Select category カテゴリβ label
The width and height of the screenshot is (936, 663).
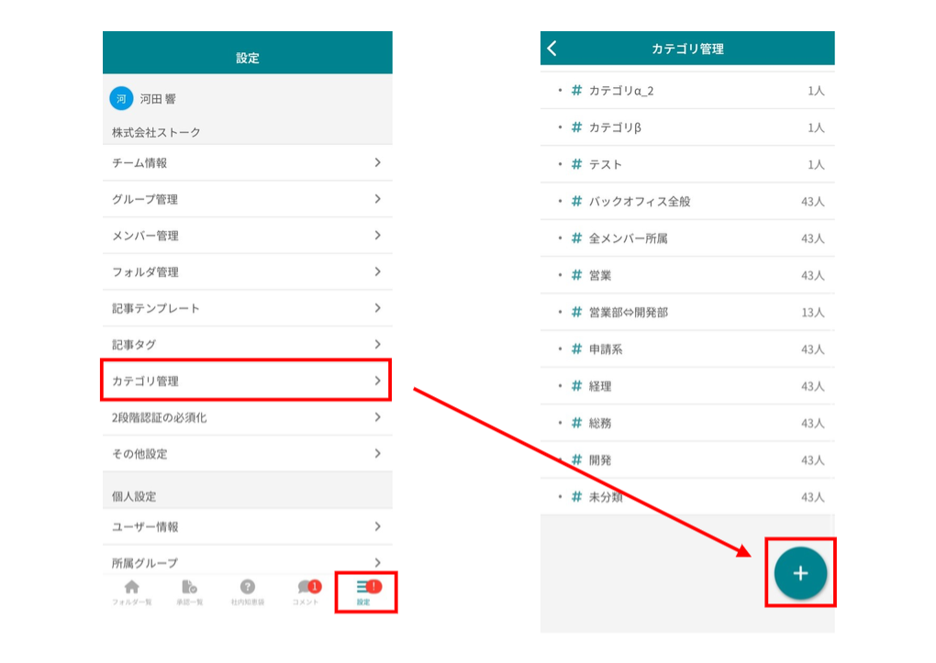pyautogui.click(x=616, y=127)
